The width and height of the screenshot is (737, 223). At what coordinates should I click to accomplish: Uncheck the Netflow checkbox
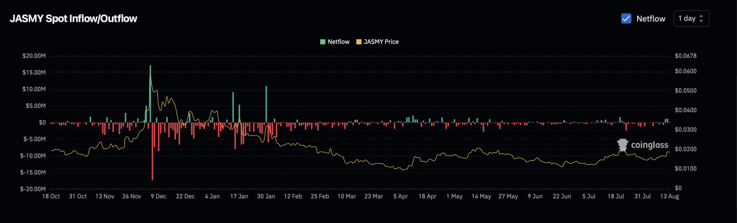pos(626,19)
